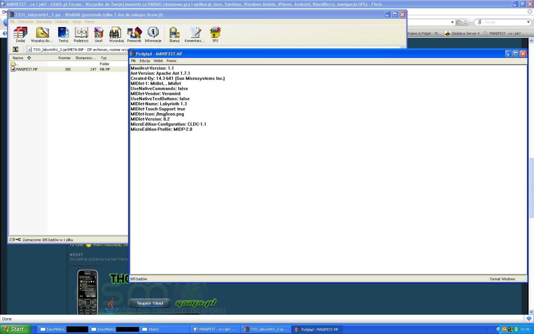Open the Widok menu in viewer
This screenshot has width=534, height=334.
click(158, 61)
